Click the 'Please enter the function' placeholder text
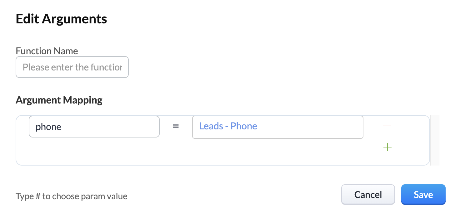The width and height of the screenshot is (455, 212). (72, 67)
